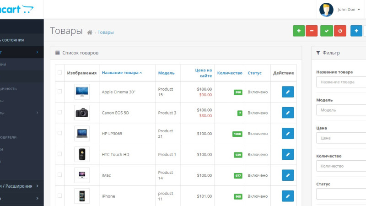Click the funnel Фильтр icon
The image size is (366, 206).
318,53
